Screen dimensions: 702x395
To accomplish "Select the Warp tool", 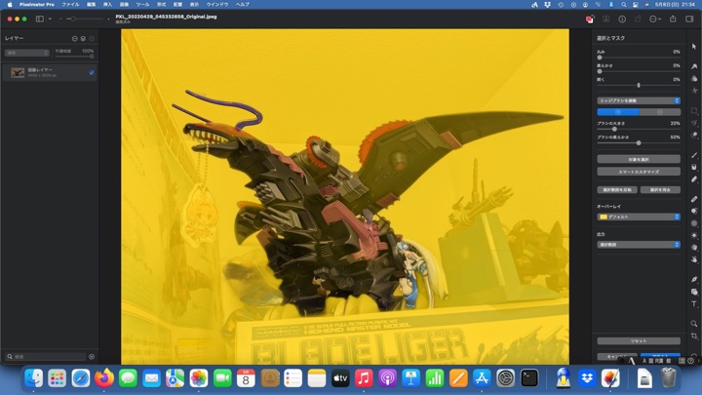I will pyautogui.click(x=694, y=259).
